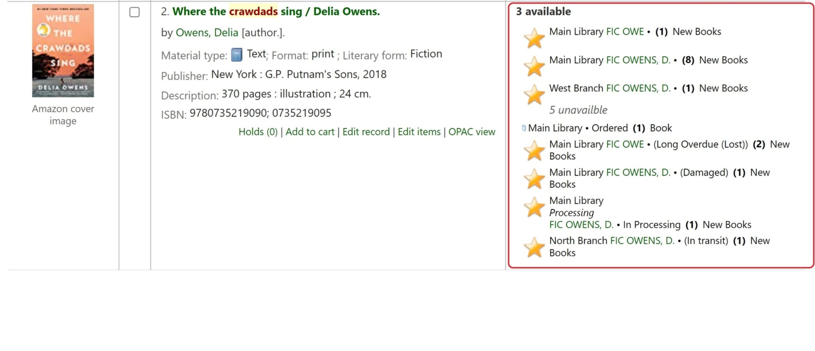Click the blue Text material type book icon
Screen dimensions: 815x351
[x=237, y=55]
